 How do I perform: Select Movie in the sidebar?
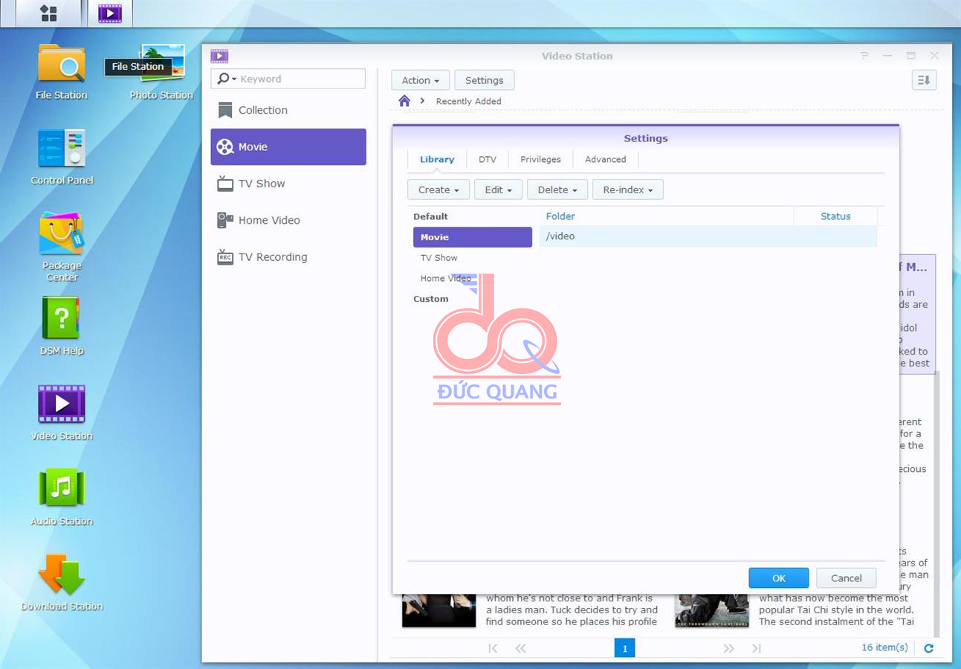(288, 147)
